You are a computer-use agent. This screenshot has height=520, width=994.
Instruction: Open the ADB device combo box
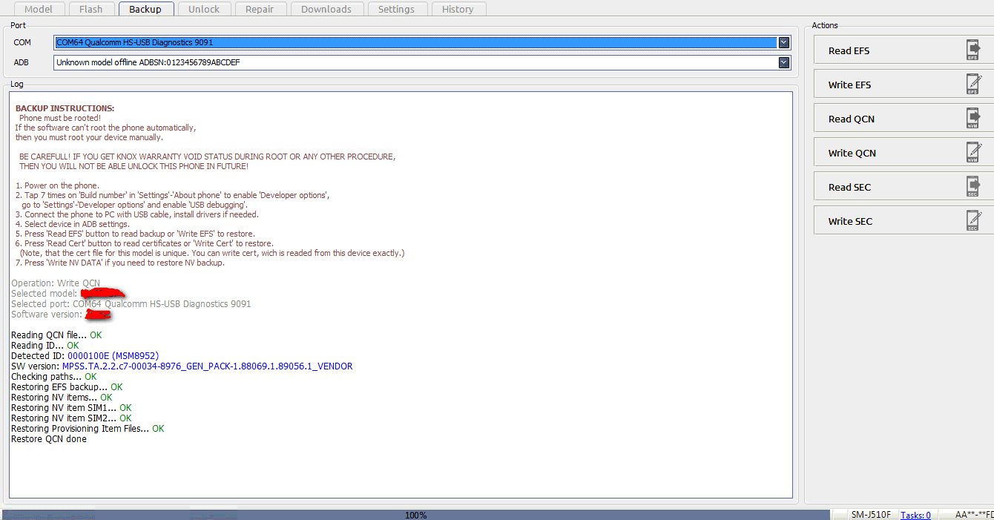422,62
